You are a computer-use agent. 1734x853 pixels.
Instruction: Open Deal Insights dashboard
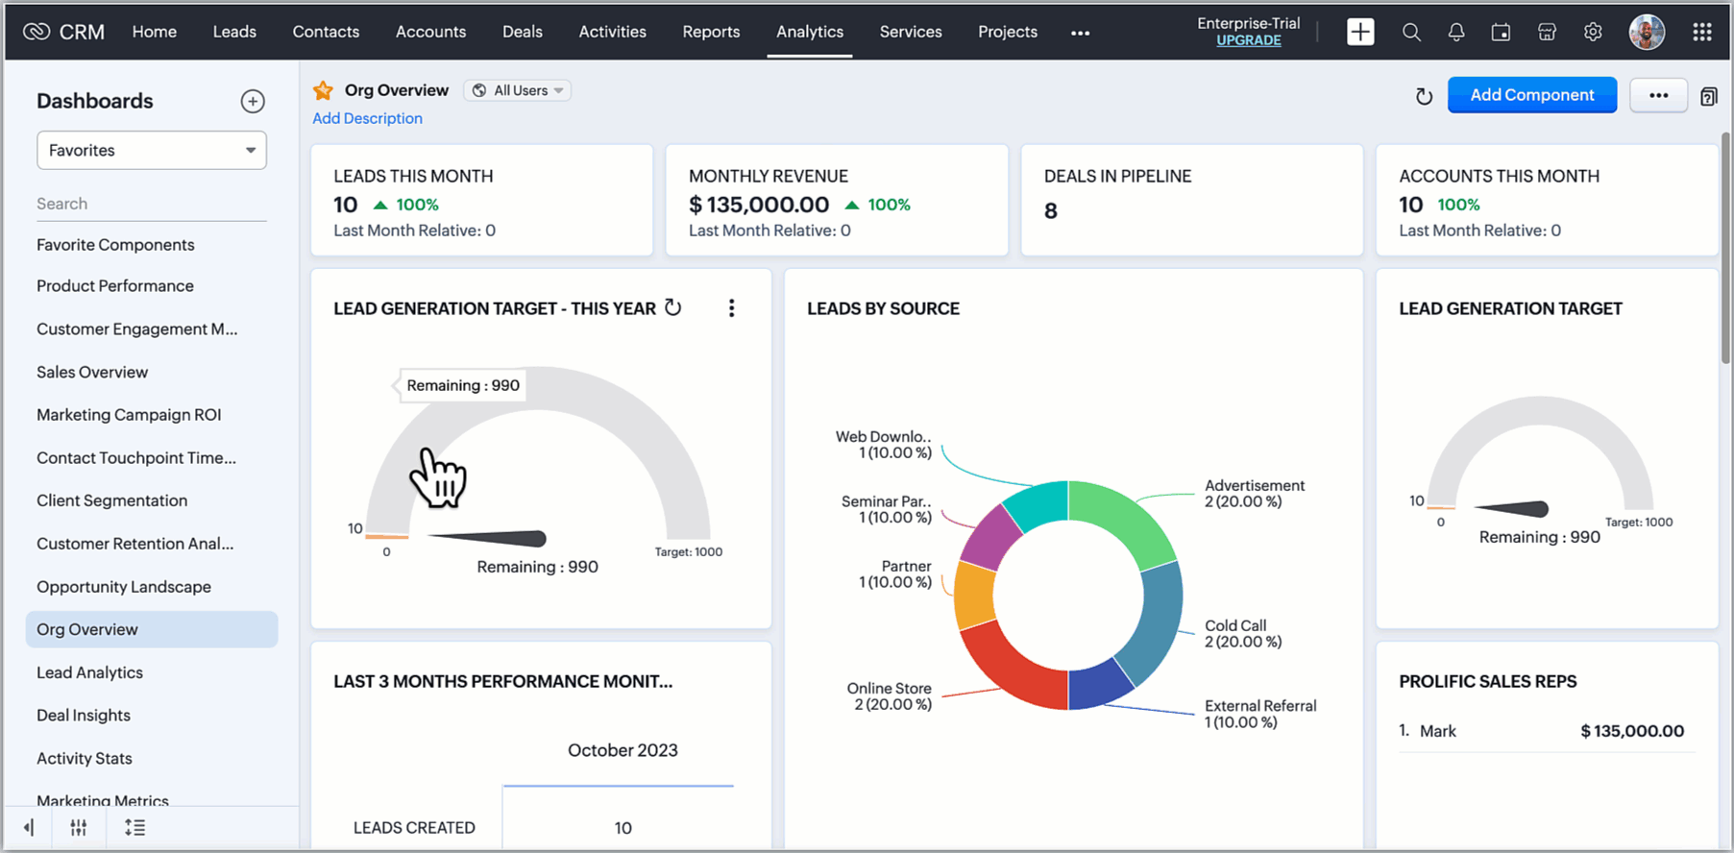pos(84,716)
